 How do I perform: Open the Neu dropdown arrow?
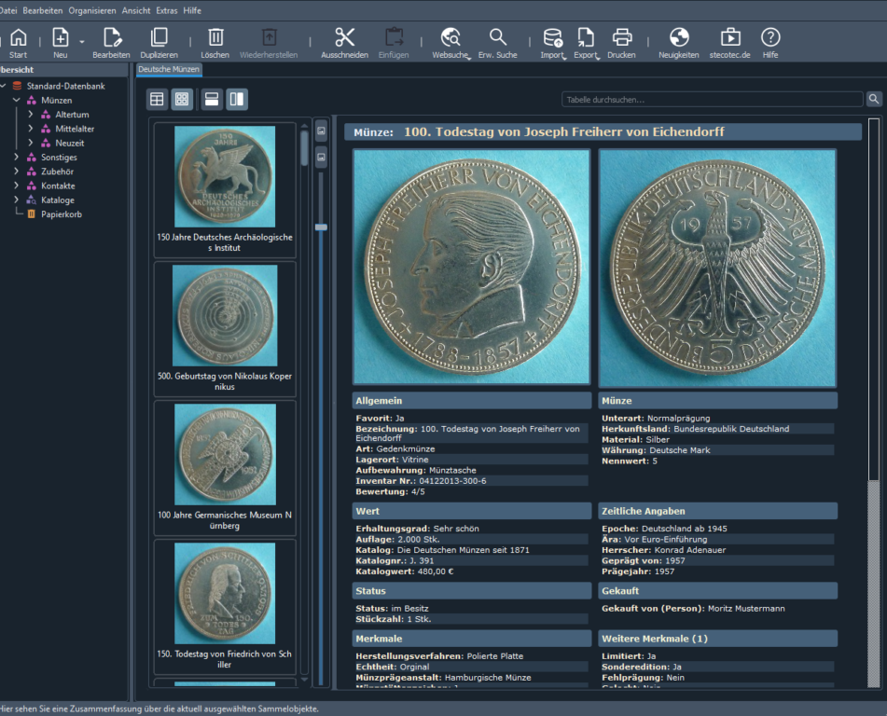coord(82,42)
